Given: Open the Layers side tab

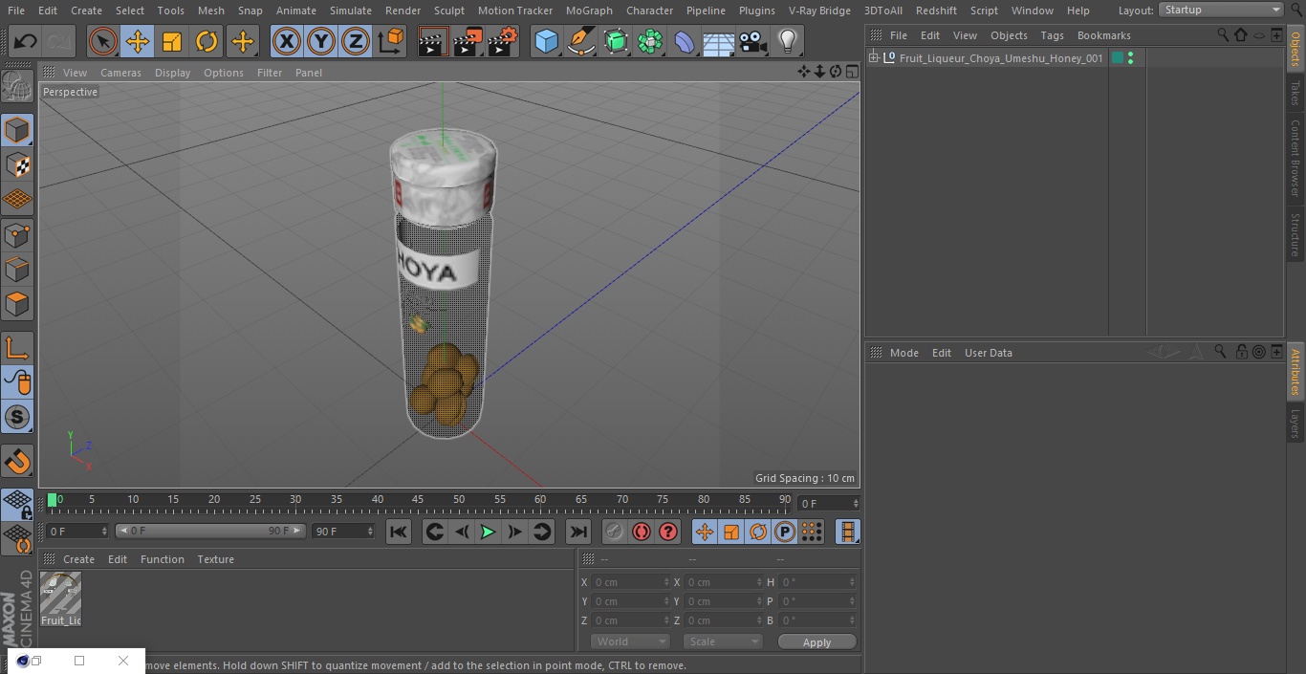Looking at the screenshot, I should (1295, 423).
